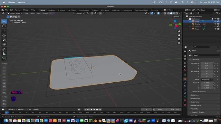This screenshot has height=124, width=221.
Task: Open the File menu
Action: pyautogui.click(x=7, y=10)
